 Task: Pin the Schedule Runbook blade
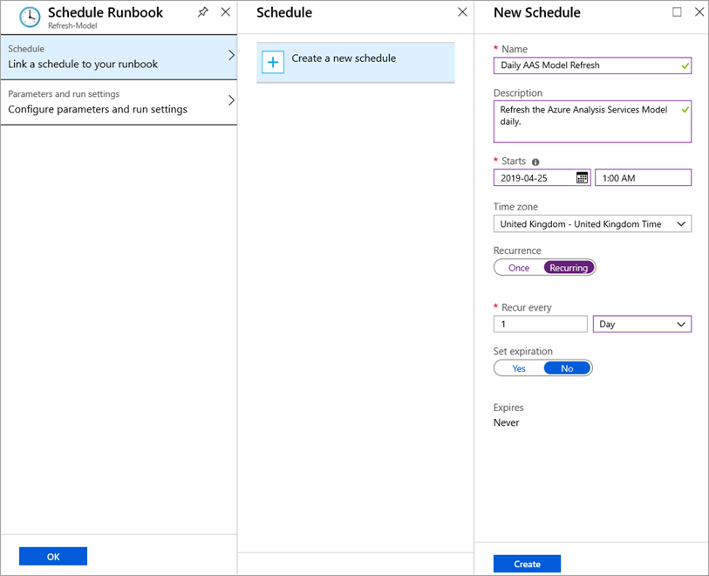coord(203,12)
